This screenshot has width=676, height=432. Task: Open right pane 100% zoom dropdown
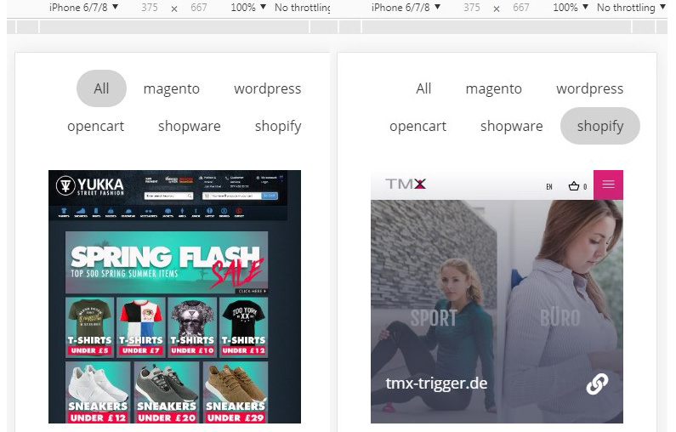[x=571, y=8]
